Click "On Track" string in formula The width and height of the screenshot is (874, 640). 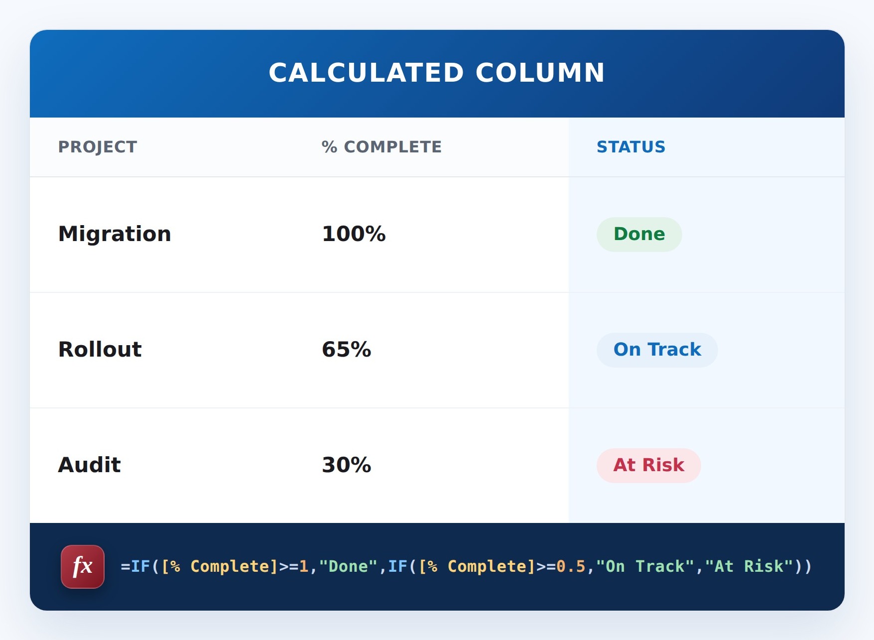point(645,567)
